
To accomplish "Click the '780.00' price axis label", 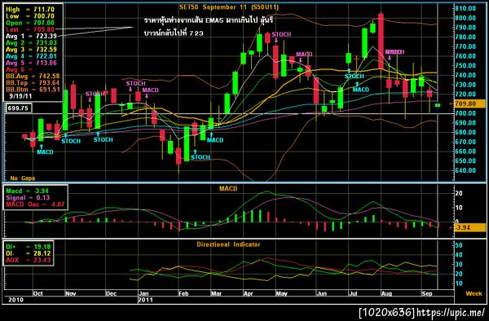I will [x=465, y=37].
